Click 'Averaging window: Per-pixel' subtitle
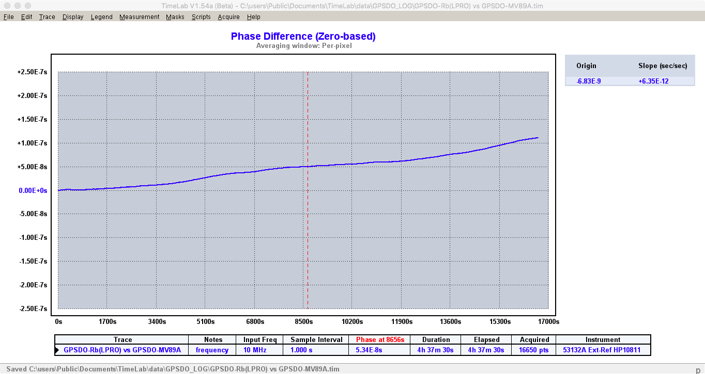 pyautogui.click(x=304, y=45)
